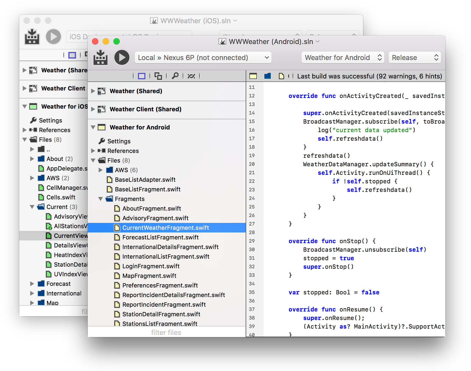Select the solution view square icon in Android sidebar
The height and width of the screenshot is (371, 471).
[142, 76]
